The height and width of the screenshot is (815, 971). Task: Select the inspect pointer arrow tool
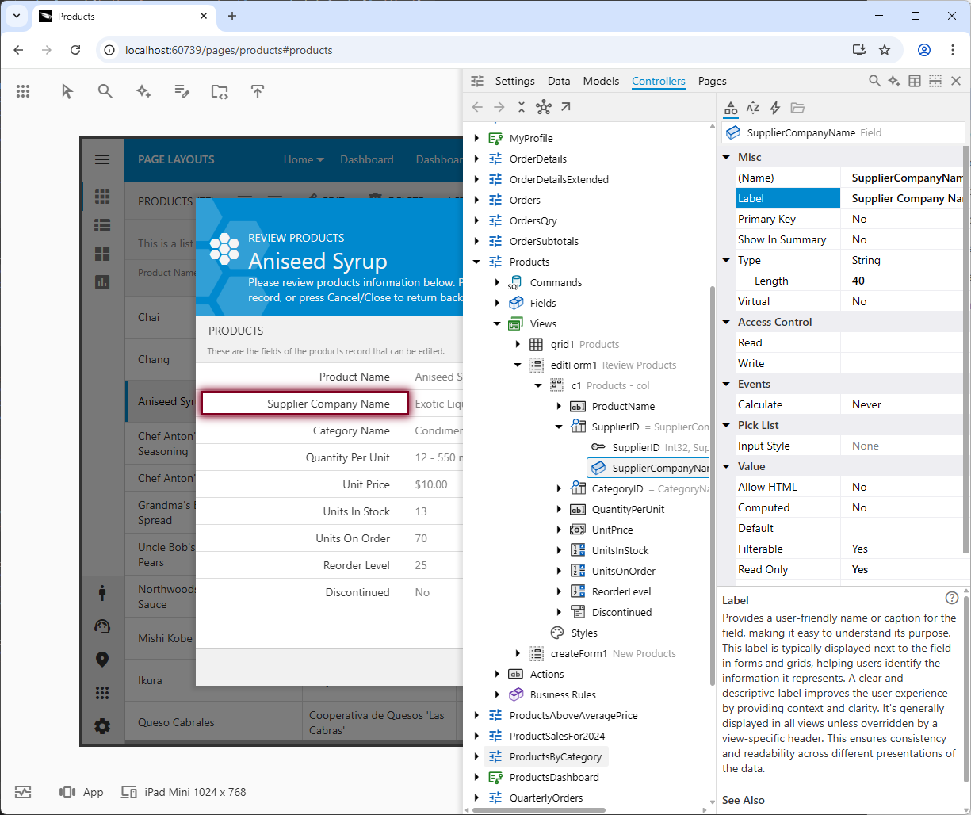(67, 91)
